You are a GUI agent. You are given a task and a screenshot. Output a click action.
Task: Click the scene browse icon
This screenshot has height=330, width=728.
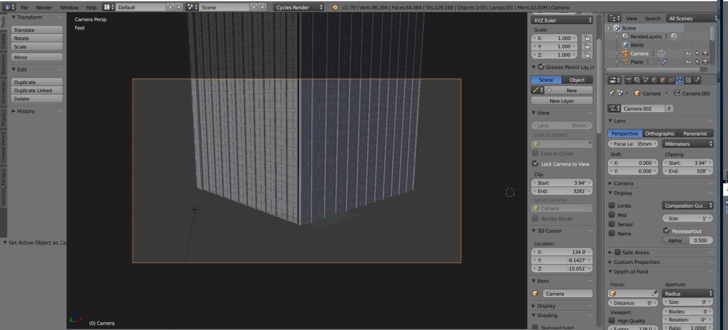tap(192, 7)
